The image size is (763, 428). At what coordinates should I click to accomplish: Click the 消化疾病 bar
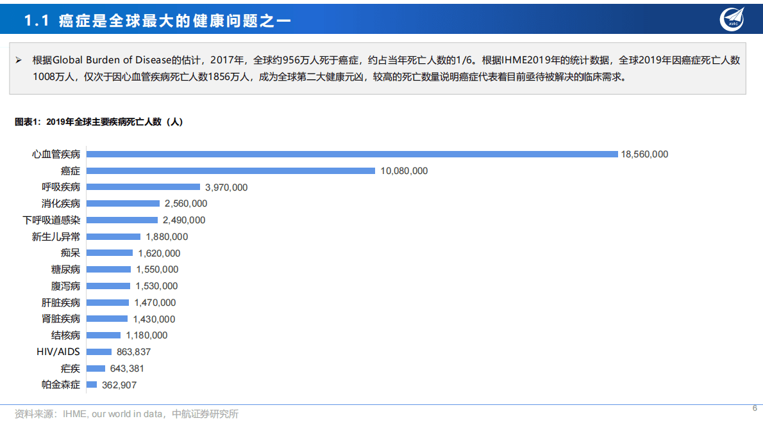click(123, 203)
